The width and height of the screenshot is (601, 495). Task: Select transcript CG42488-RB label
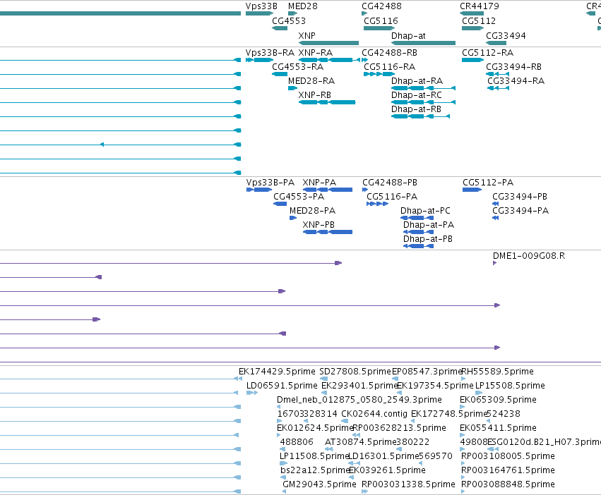pos(389,52)
